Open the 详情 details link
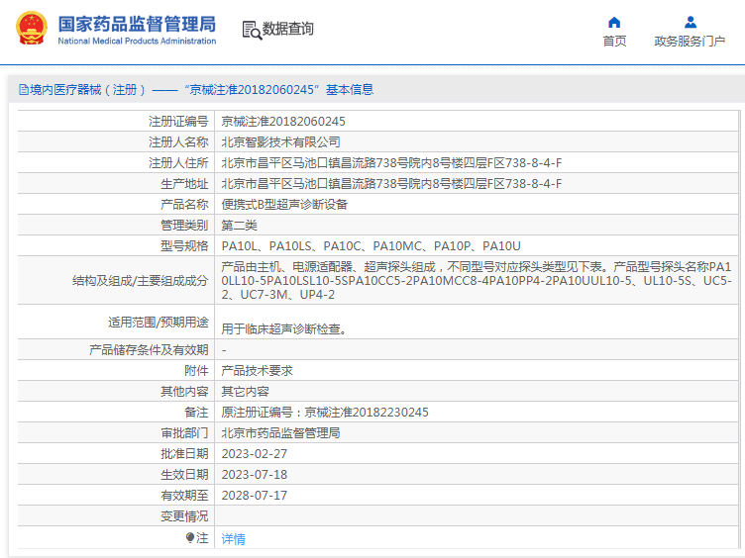This screenshot has width=745, height=558. coord(233,539)
